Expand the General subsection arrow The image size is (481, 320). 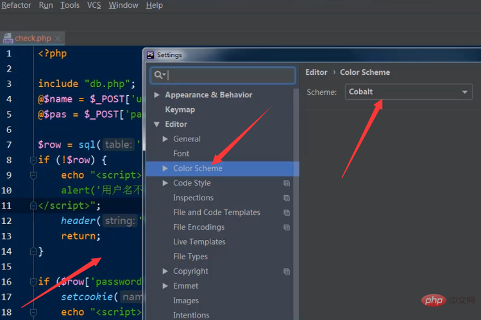165,139
